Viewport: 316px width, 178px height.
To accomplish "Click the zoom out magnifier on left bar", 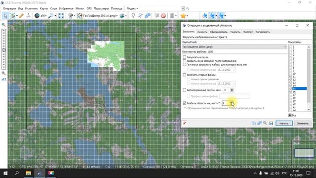I will tap(3, 73).
